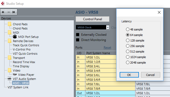Screen dimensions: 170x97
Task: Click the Cubase logo in title bar
Action: point(3,4)
